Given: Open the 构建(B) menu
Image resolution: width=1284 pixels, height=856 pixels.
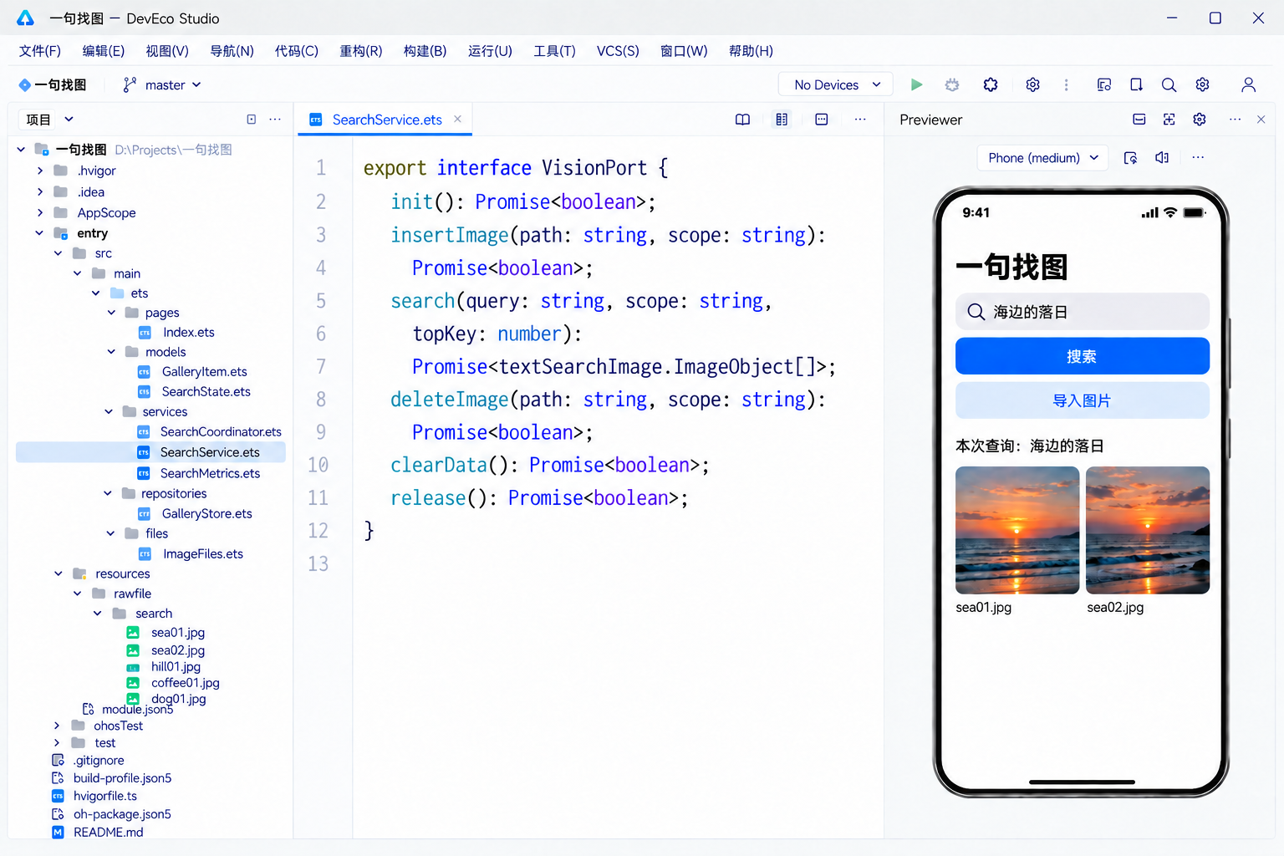Looking at the screenshot, I should (425, 51).
